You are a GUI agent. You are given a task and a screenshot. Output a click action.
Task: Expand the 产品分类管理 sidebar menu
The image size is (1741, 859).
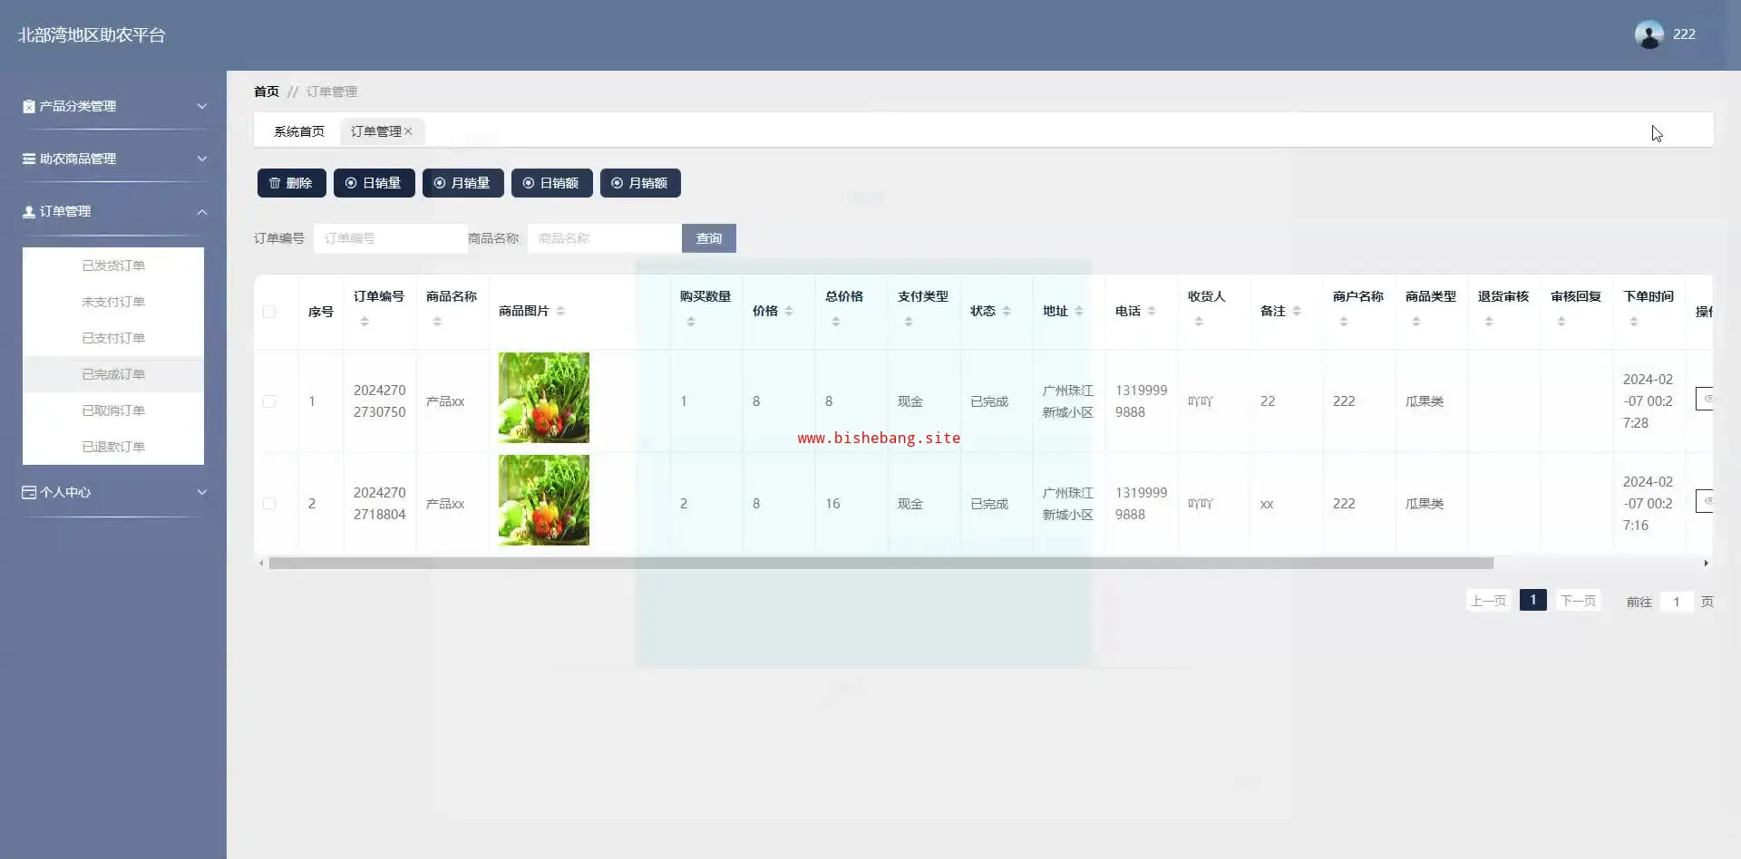coord(114,106)
